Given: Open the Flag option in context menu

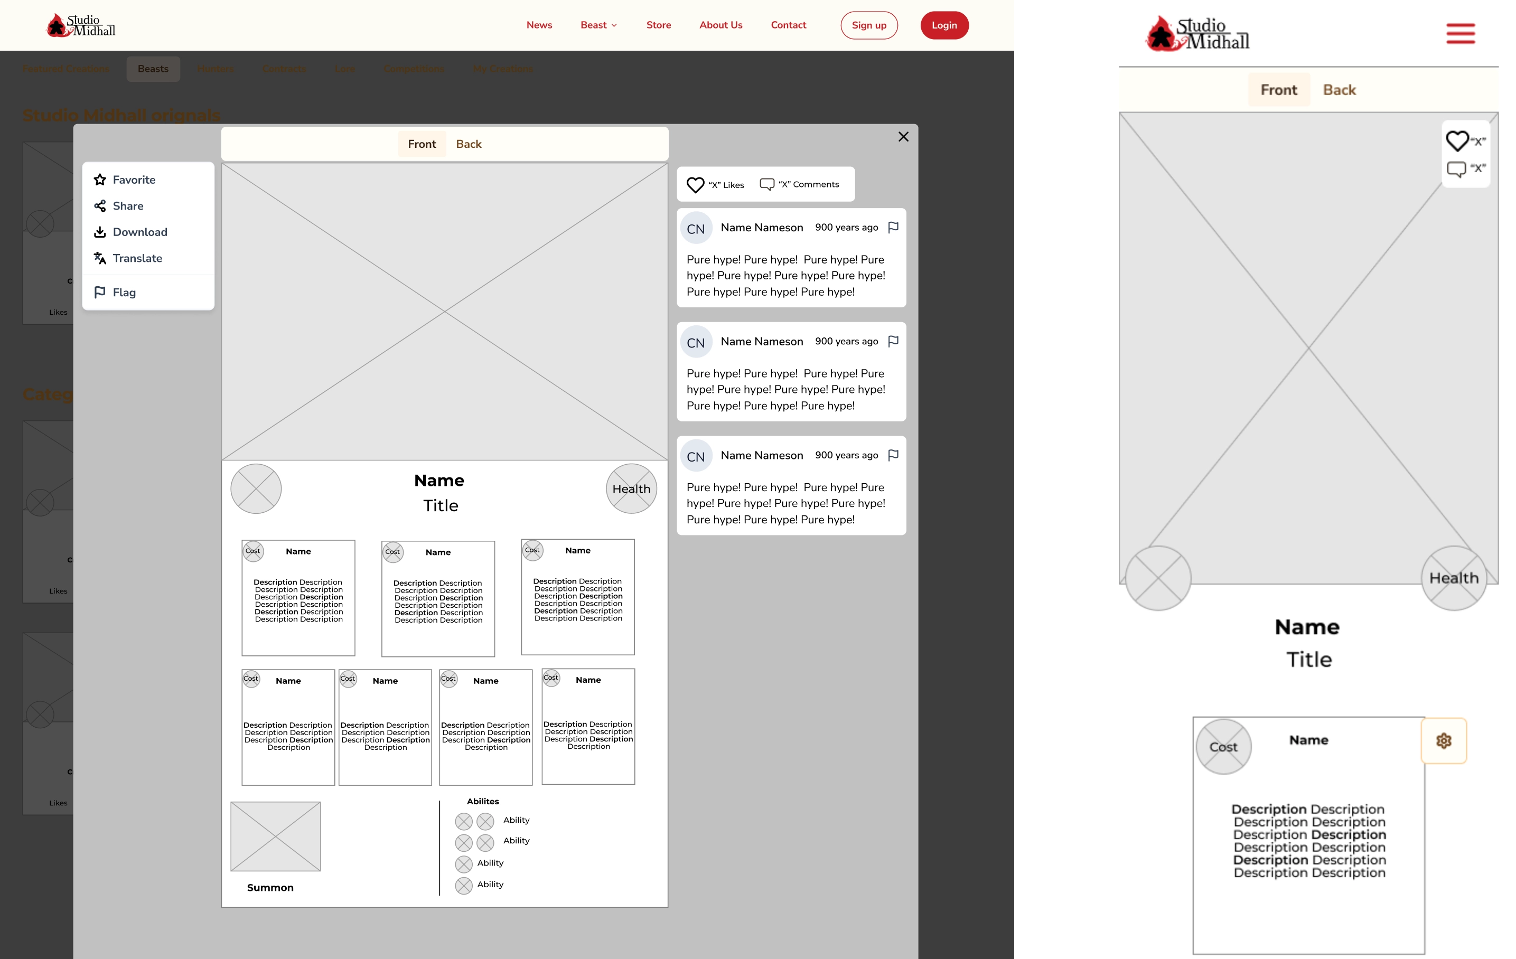Looking at the screenshot, I should 124,292.
